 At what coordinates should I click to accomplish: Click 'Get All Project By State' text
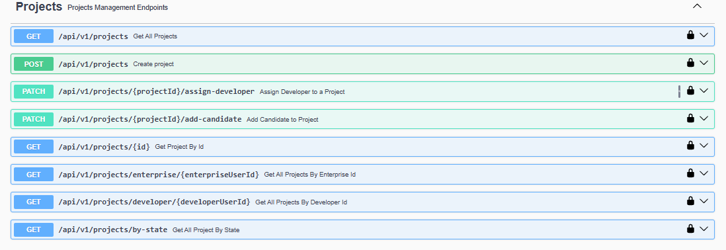[206, 229]
